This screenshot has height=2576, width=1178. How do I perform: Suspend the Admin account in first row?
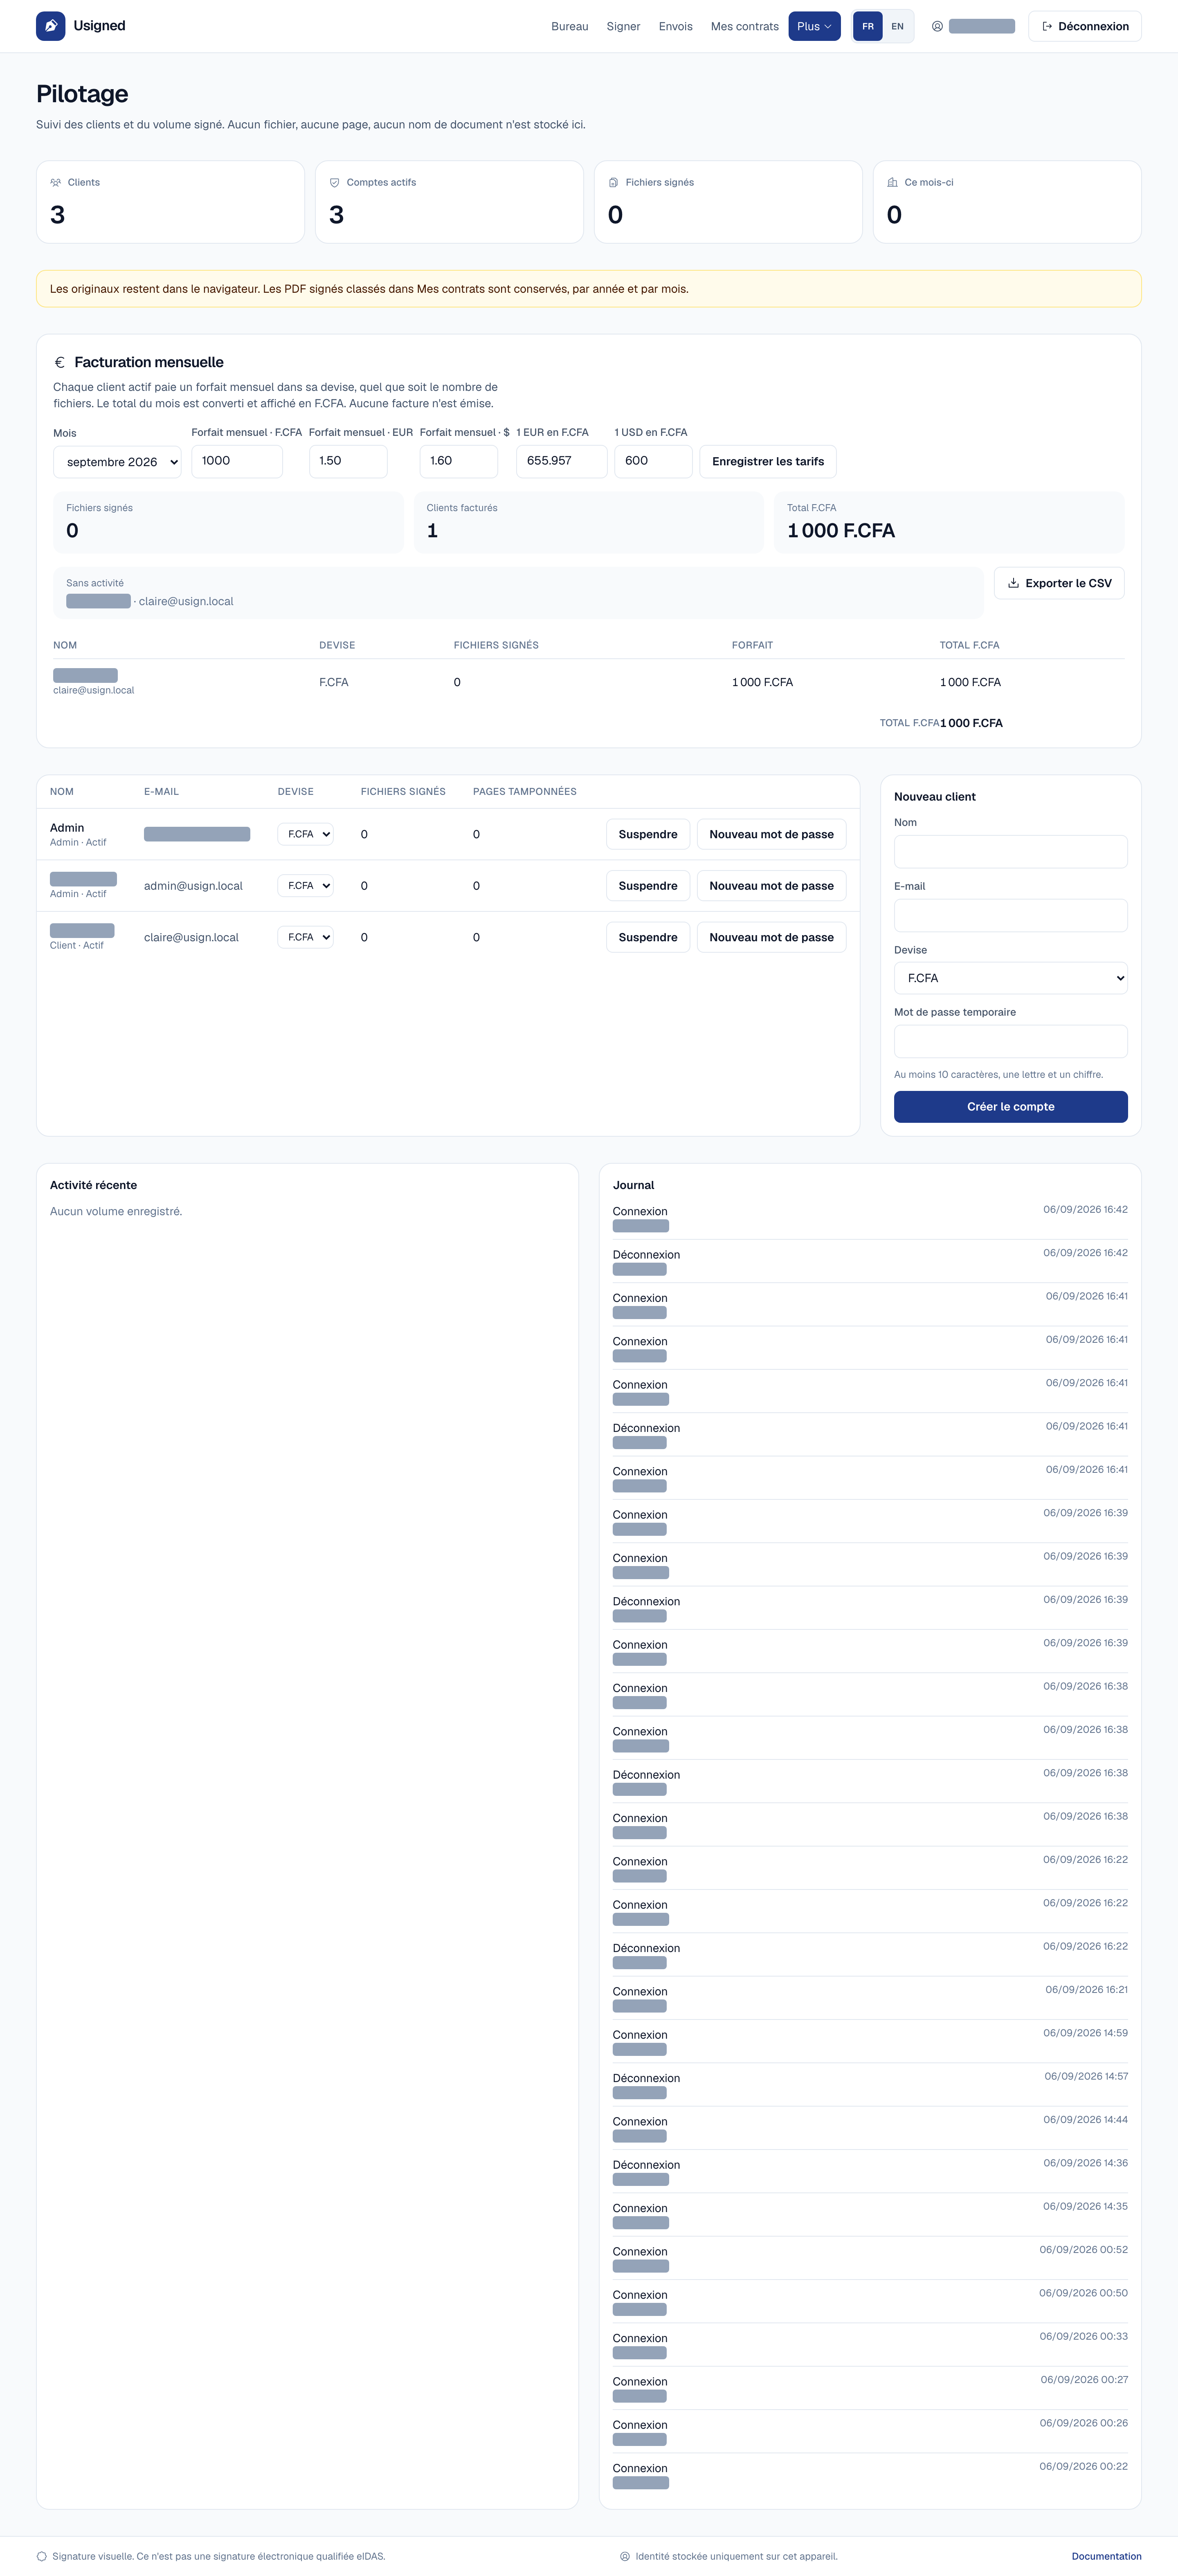tap(647, 834)
